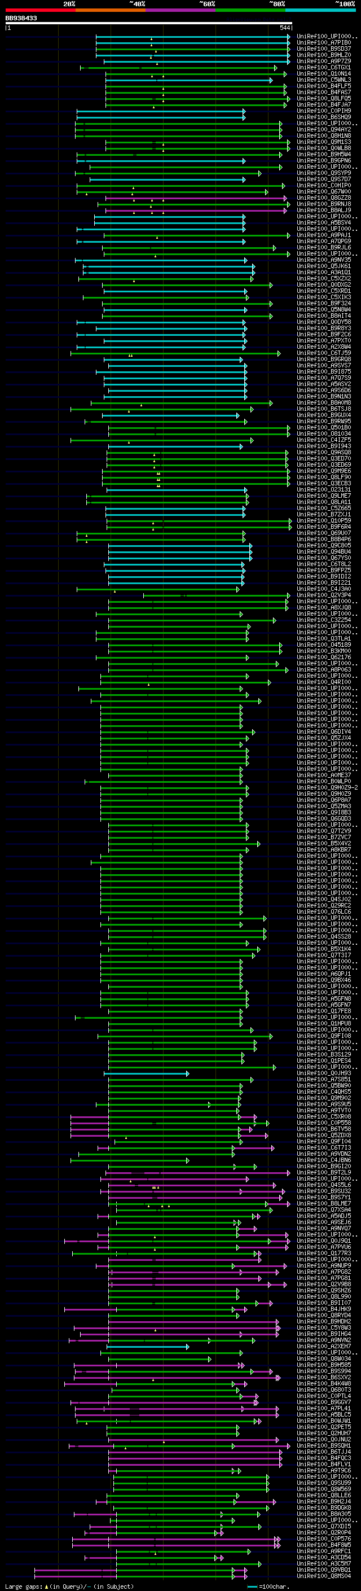The image size is (361, 1591).
Task: Click the UniRef100_Q9H0Z9-2 isoform label
Action: pos(327,787)
